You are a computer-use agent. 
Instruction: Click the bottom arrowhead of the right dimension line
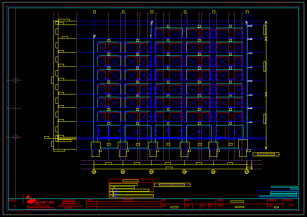coord(266,148)
